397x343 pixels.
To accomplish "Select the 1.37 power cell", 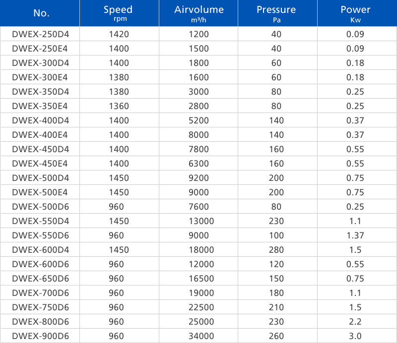I will 355,235.
